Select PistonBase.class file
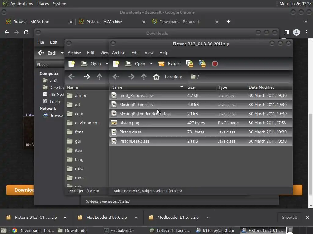The width and height of the screenshot is (313, 234). [x=201, y=141]
